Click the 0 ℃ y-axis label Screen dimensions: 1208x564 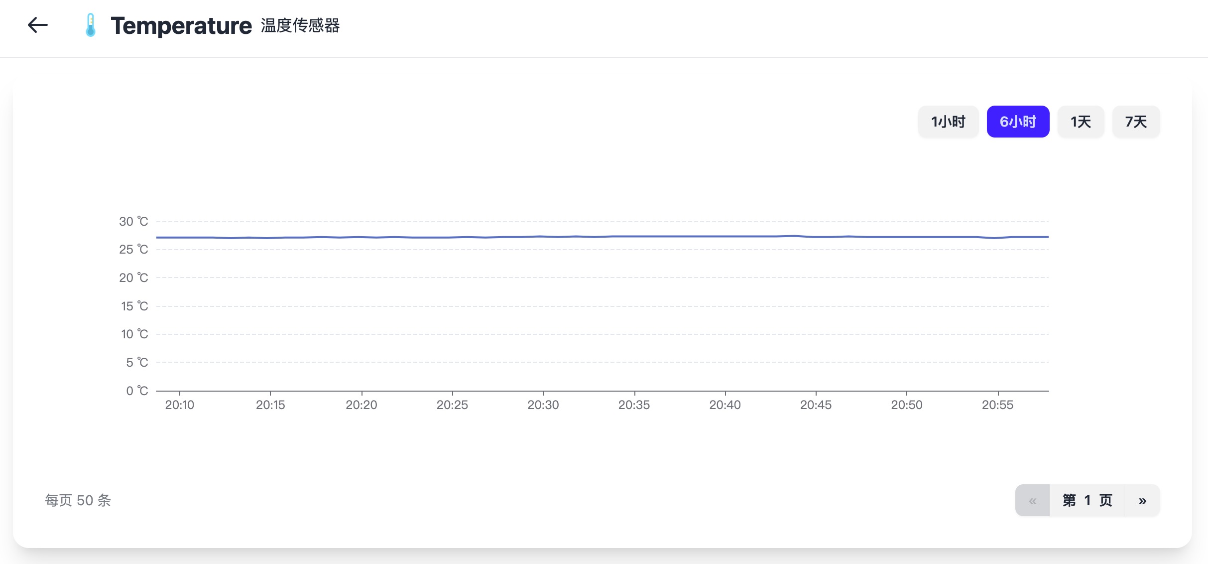click(137, 391)
